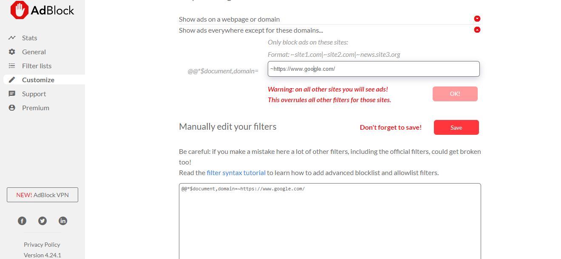The height and width of the screenshot is (259, 561).
Task: Expand "Show ads on a webpage or domain" arrow
Action: [477, 19]
